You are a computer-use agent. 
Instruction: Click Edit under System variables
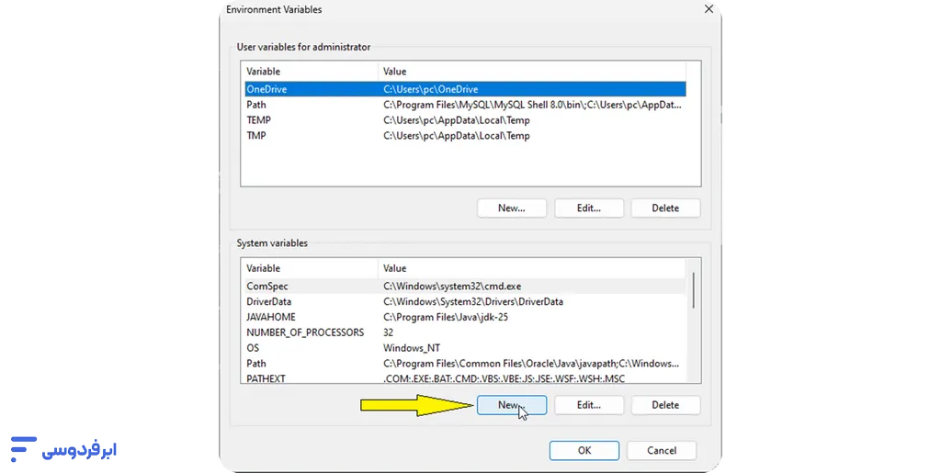(x=589, y=405)
